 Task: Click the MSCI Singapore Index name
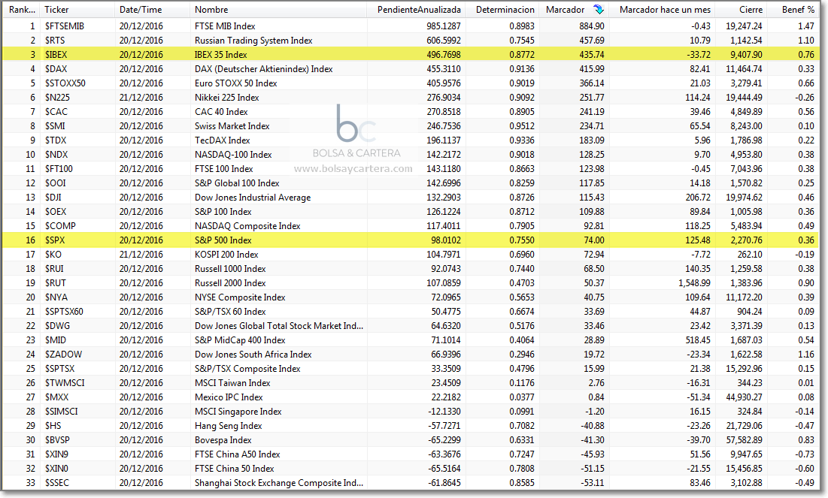pos(238,410)
